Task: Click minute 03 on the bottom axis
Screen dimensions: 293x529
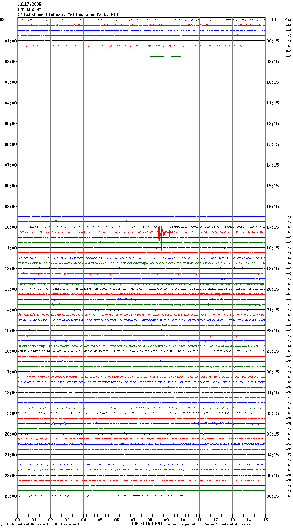Action: point(67,520)
